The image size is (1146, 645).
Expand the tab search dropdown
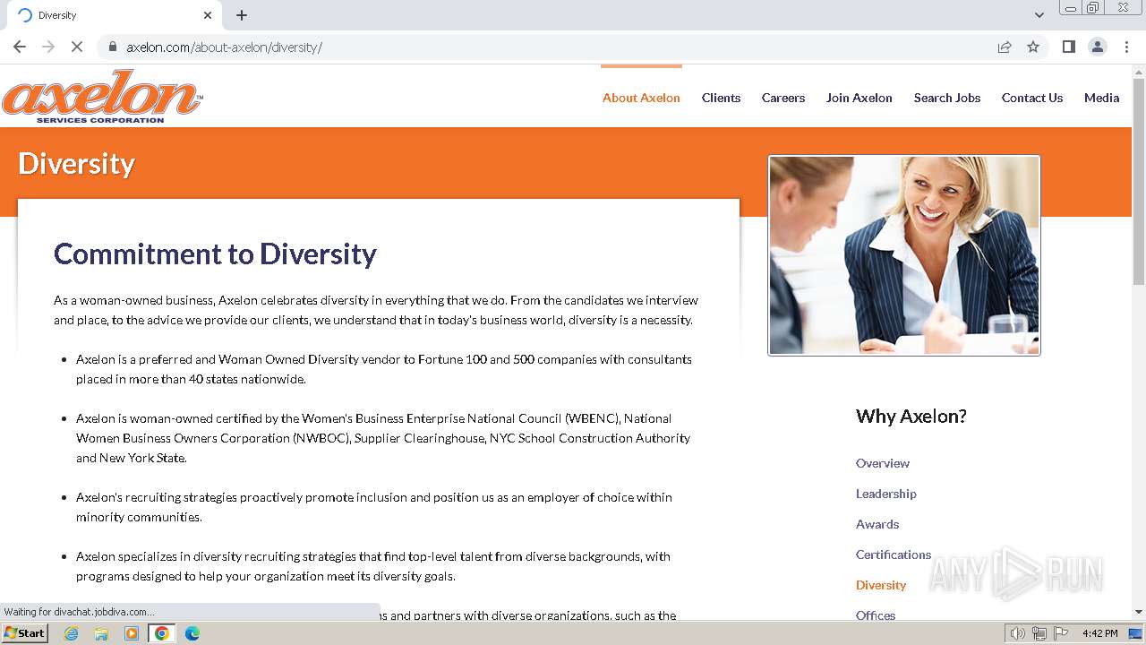1039,15
